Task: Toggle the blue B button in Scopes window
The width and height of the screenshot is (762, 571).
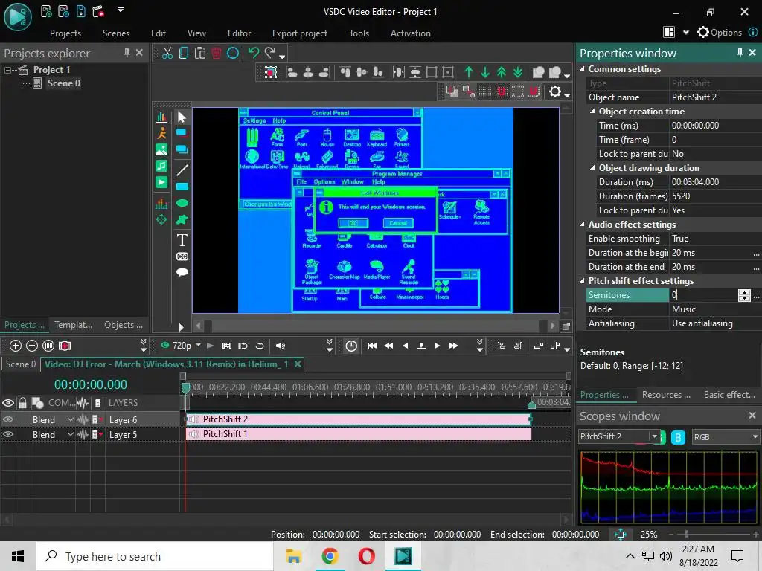Action: point(678,437)
